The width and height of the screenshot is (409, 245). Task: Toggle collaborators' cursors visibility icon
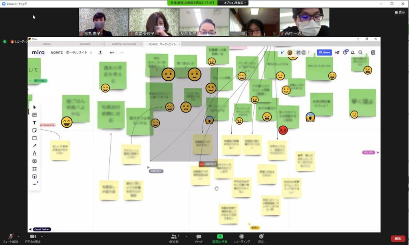282,53
